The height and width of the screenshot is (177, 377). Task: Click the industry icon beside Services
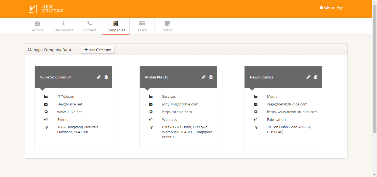[x=151, y=97]
